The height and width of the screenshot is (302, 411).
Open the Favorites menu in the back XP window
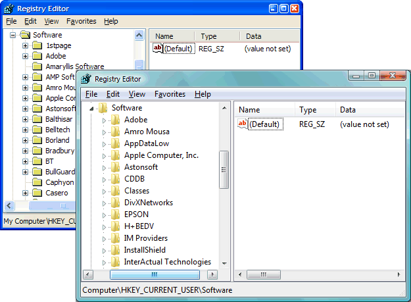point(82,21)
